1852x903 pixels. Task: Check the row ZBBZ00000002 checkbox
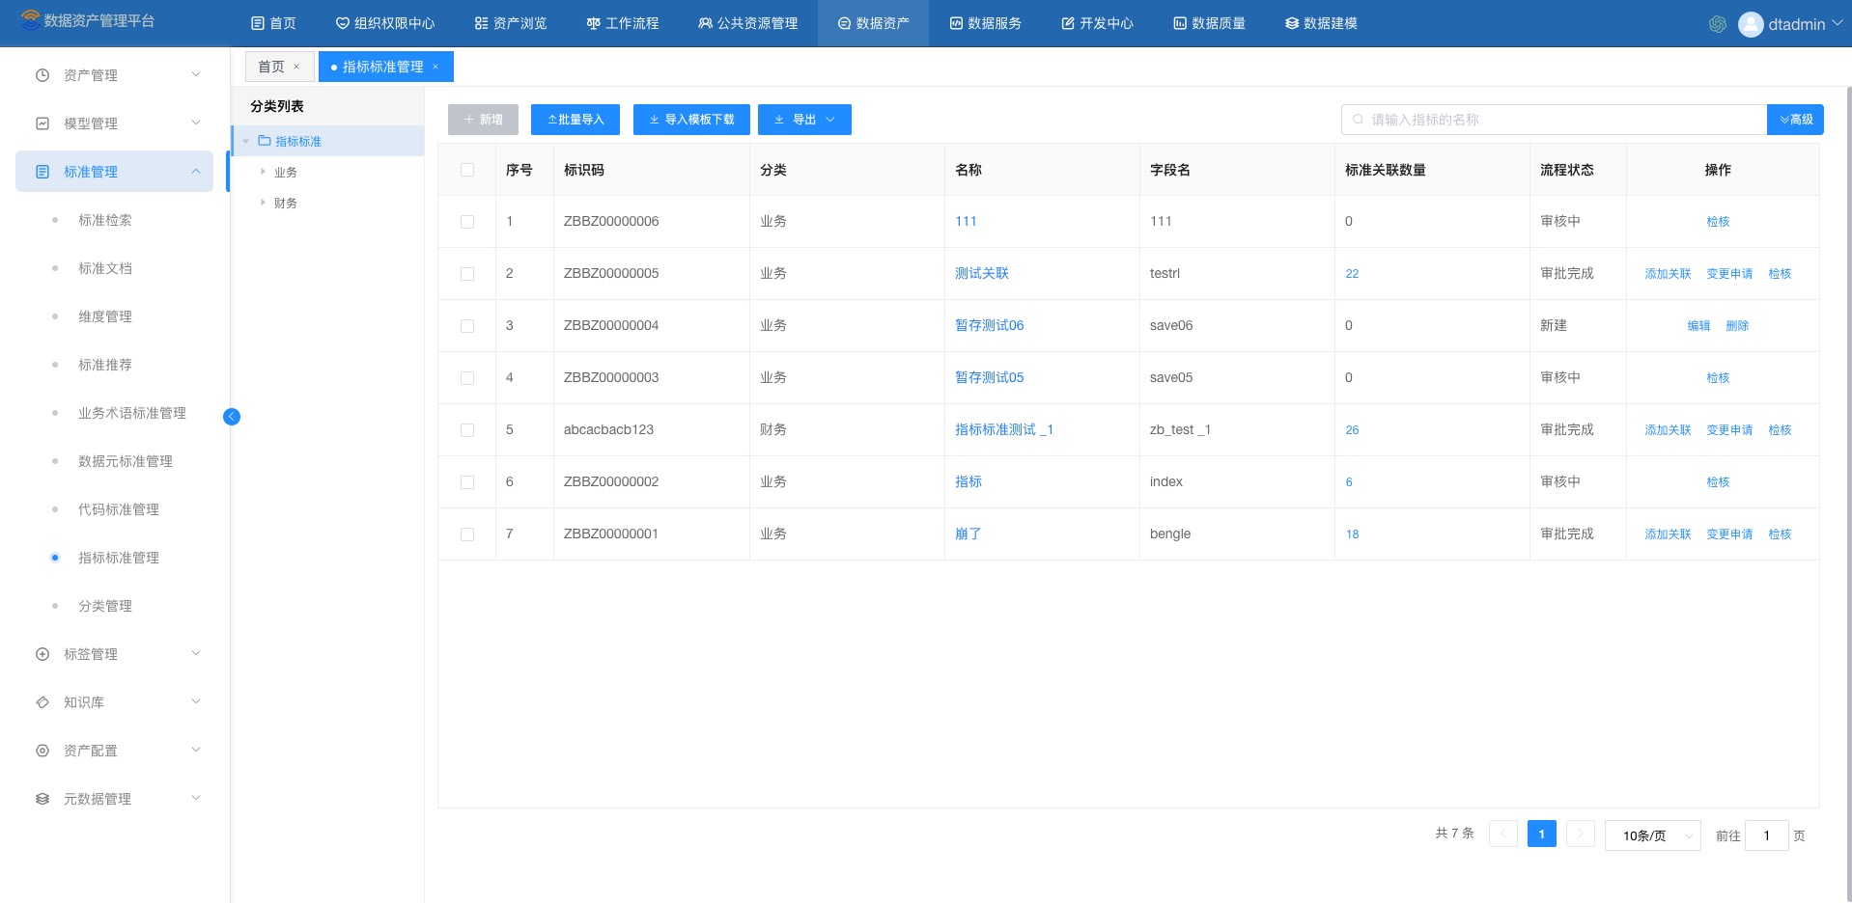tap(467, 482)
